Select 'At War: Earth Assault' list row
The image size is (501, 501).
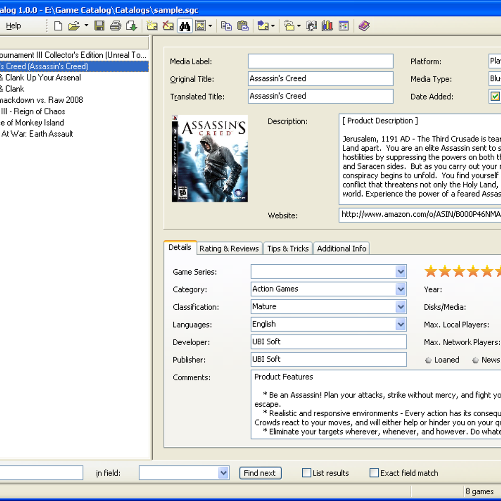coord(74,134)
